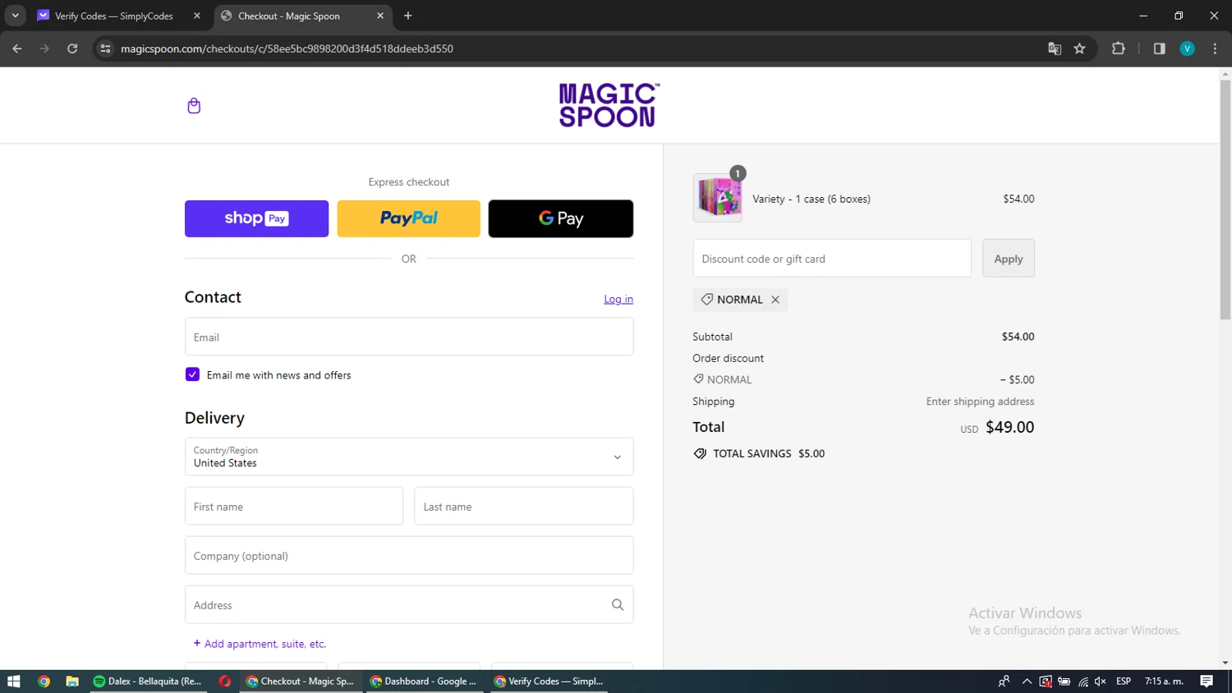This screenshot has width=1232, height=693.
Task: Click the NORMAL discount tag icon
Action: (x=706, y=300)
